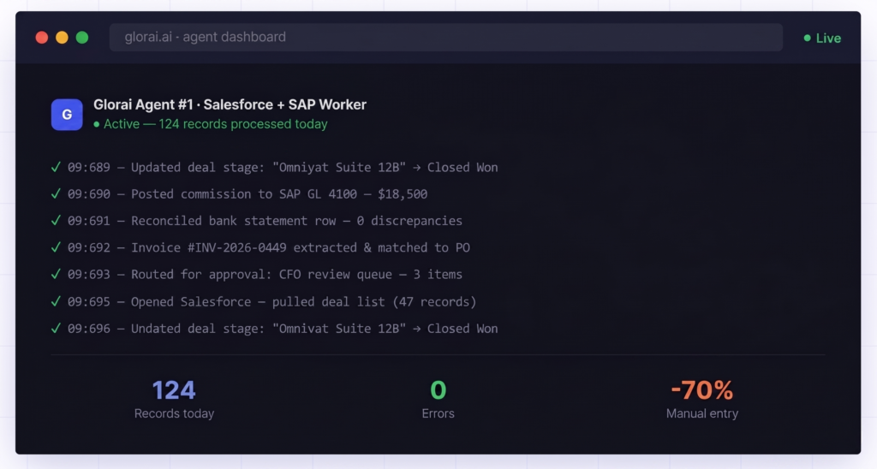The height and width of the screenshot is (469, 877).
Task: Click the red close window dot
Action: 41,37
